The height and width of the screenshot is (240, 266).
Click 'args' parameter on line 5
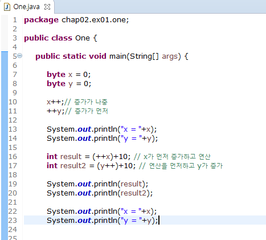point(170,57)
